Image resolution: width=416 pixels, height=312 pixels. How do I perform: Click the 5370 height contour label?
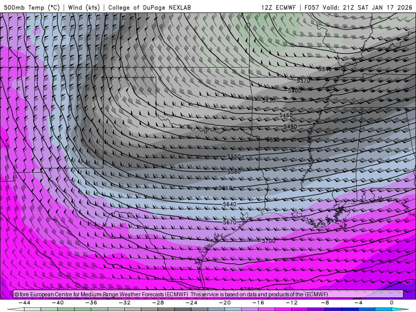[303, 81]
